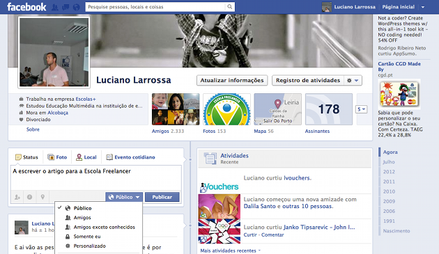The height and width of the screenshot is (254, 439).
Task: Add location pin icon in composer
Action: click(43, 197)
